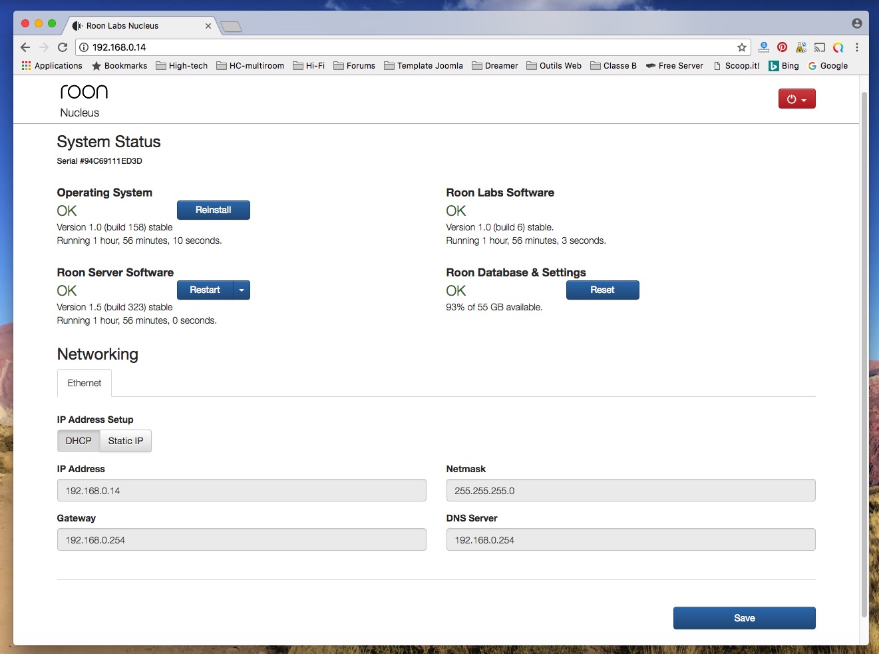The image size is (879, 654).
Task: Open the Chrome three-dot menu
Action: (857, 47)
